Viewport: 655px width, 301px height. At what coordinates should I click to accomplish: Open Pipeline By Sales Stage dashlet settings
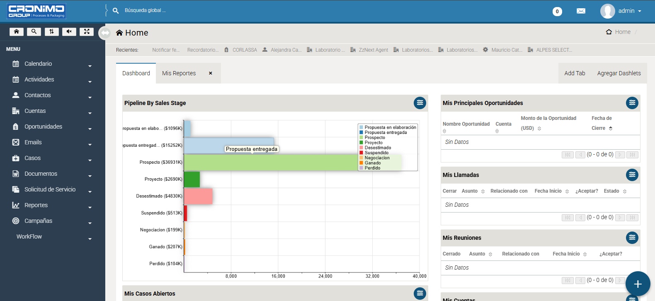(x=420, y=103)
